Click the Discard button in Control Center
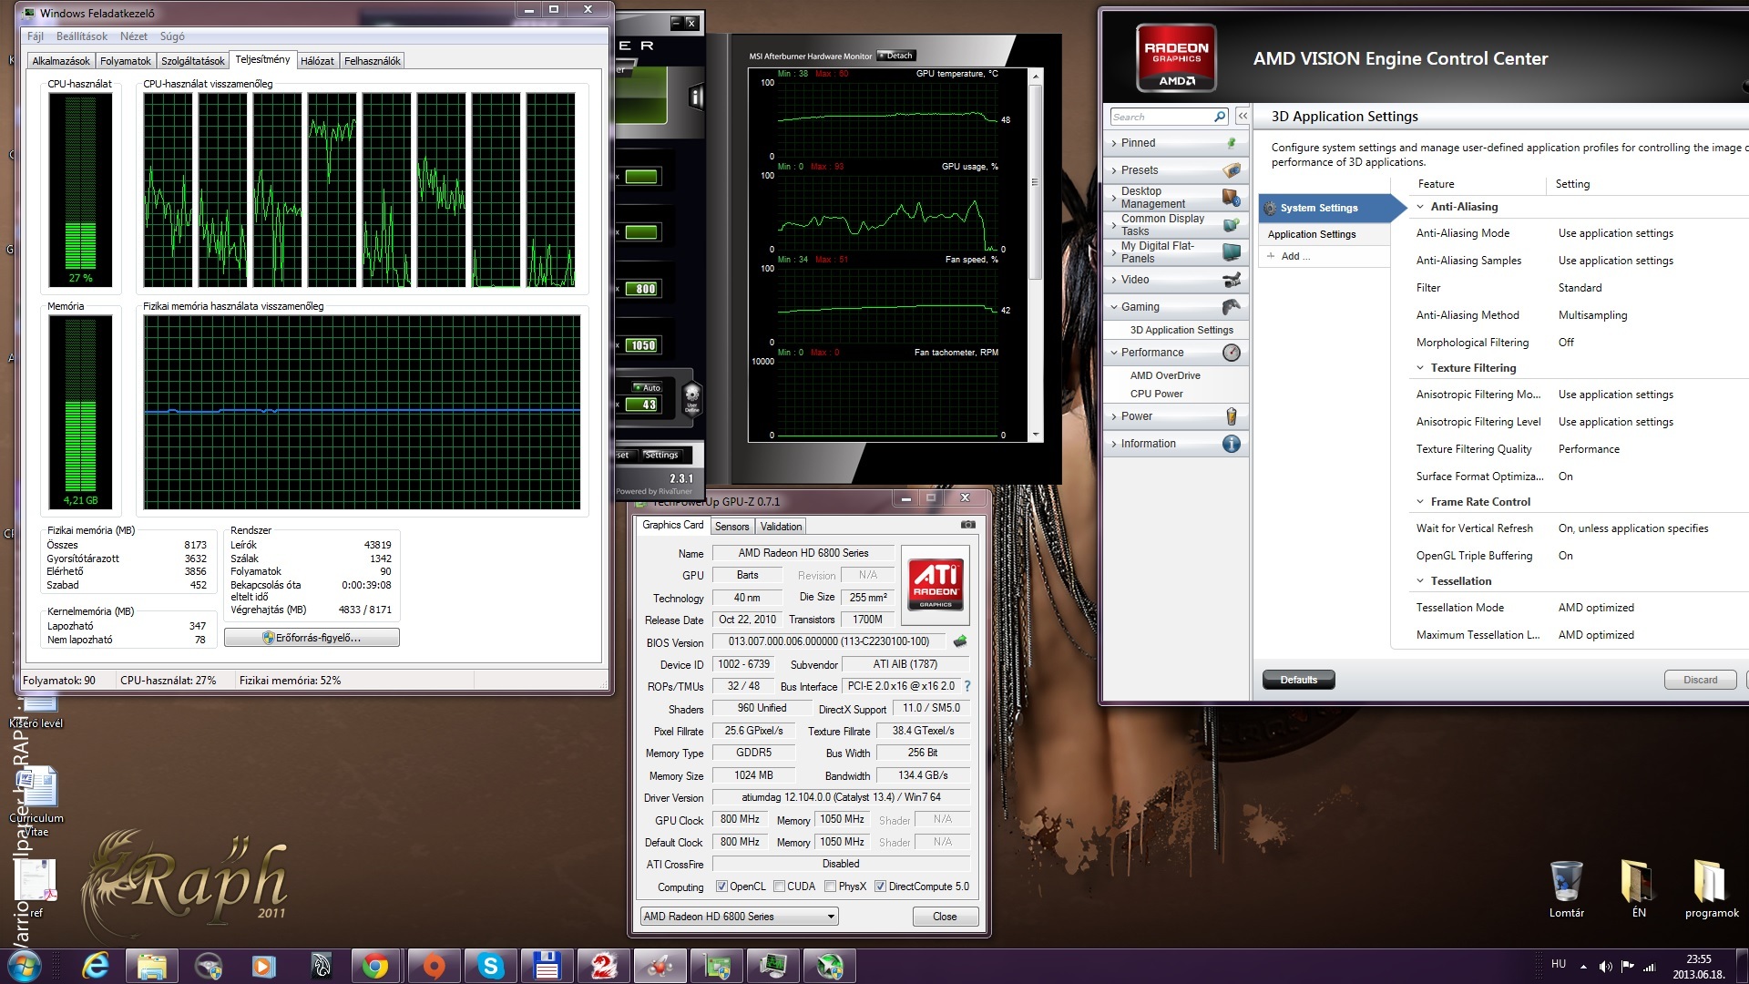Screen dimensions: 1749x984 pyautogui.click(x=1700, y=680)
